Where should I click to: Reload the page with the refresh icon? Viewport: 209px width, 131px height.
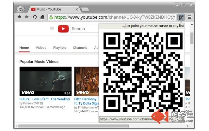(x=35, y=17)
